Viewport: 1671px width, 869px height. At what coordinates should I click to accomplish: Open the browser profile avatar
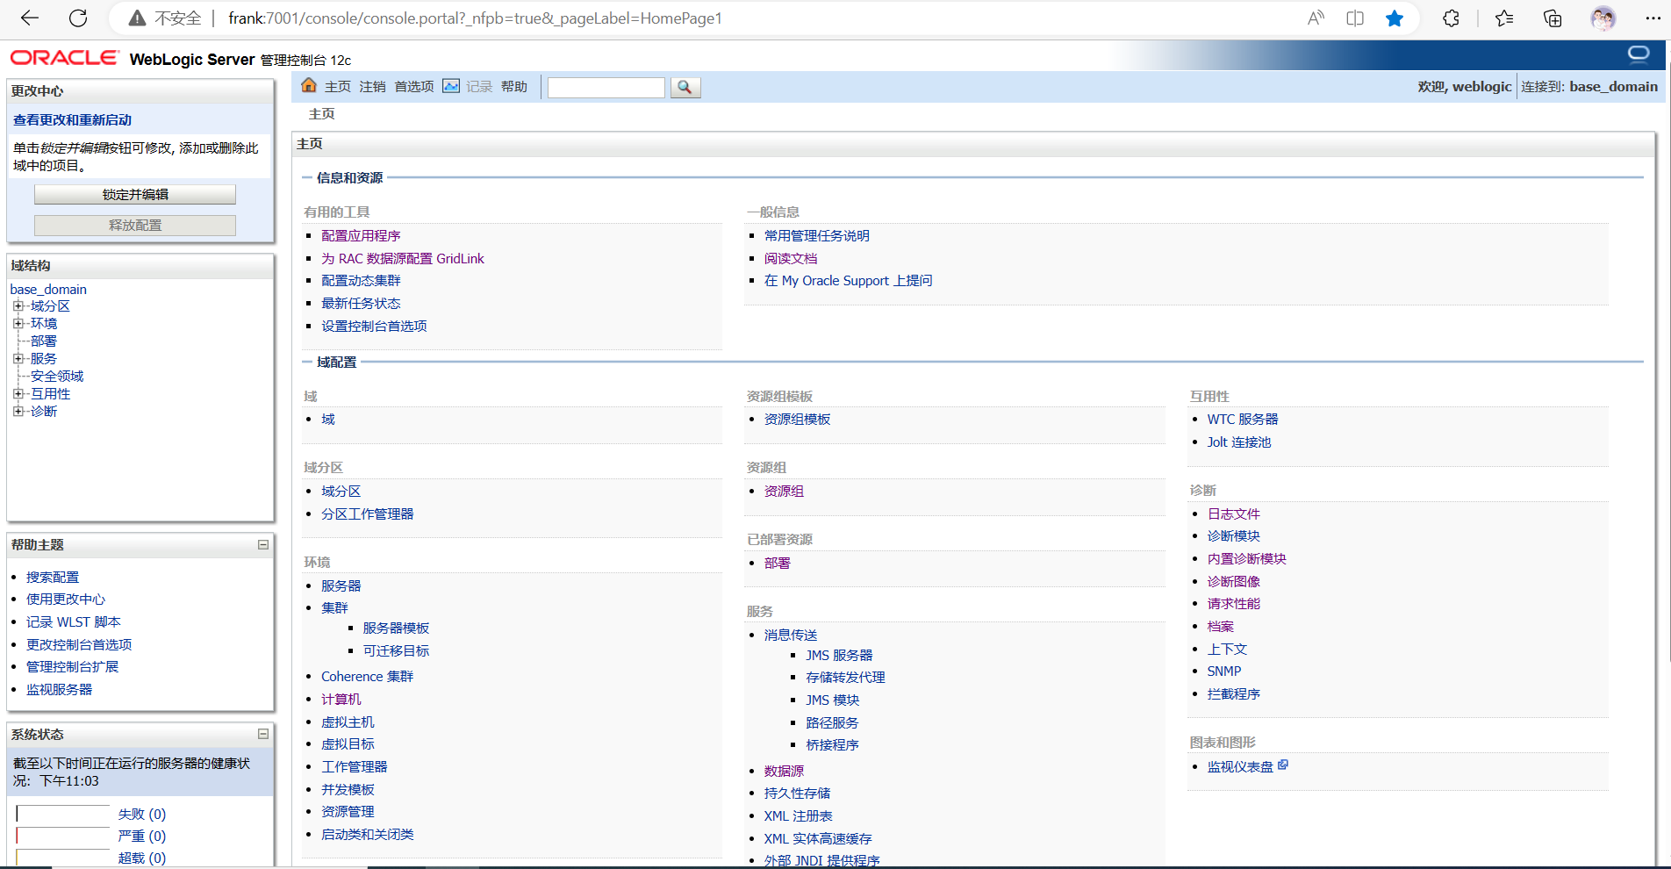[1603, 18]
